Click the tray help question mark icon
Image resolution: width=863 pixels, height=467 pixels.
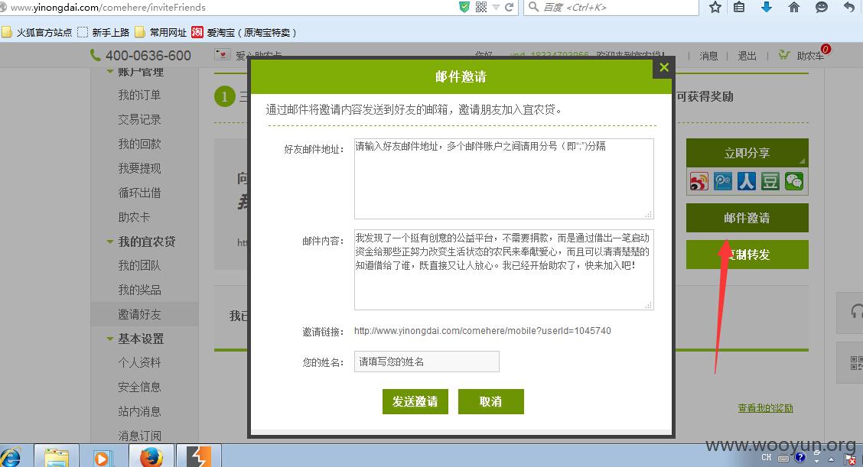click(x=799, y=458)
